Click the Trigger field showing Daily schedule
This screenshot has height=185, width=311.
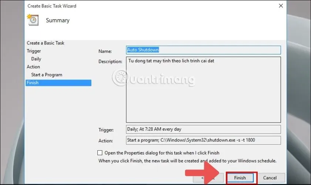tap(203, 129)
